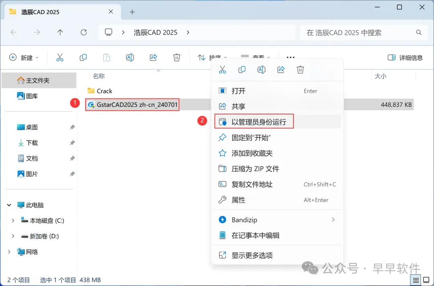Click the chevron before 浩辰CAD 2025 in the address bar
434x286 pixels.
pyautogui.click(x=123, y=33)
